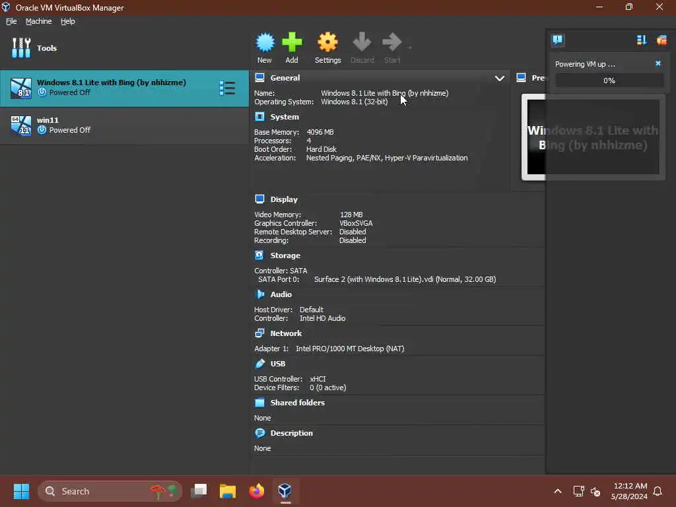Click the Network section icon
This screenshot has width=676, height=507.
coord(259,333)
